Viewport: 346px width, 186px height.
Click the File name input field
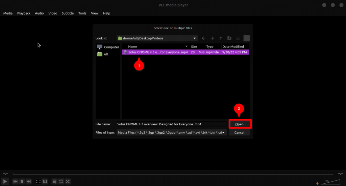(x=171, y=124)
